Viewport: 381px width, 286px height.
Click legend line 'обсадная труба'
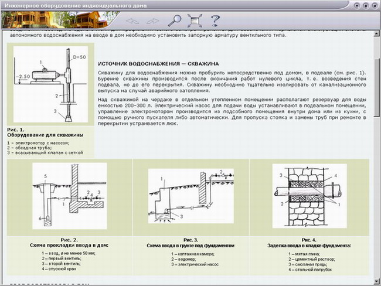[x=33, y=148]
